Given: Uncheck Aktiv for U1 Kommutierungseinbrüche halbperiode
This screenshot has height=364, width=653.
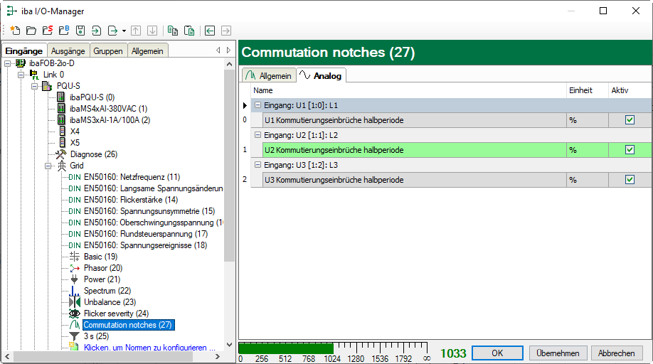Looking at the screenshot, I should 630,120.
